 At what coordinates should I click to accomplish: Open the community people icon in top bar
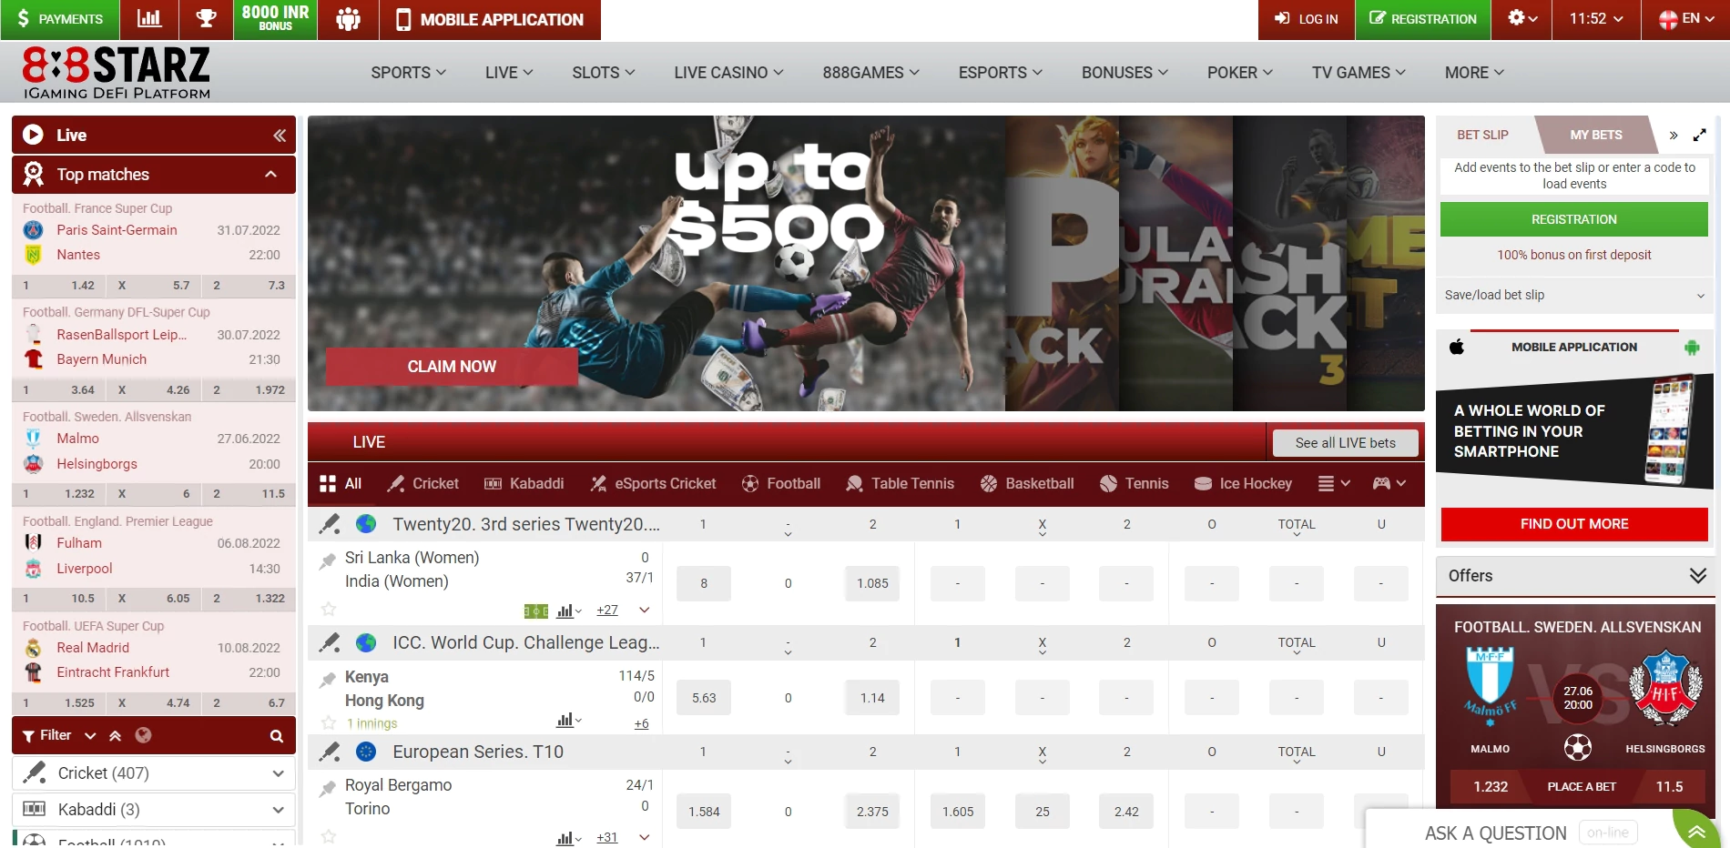click(349, 19)
